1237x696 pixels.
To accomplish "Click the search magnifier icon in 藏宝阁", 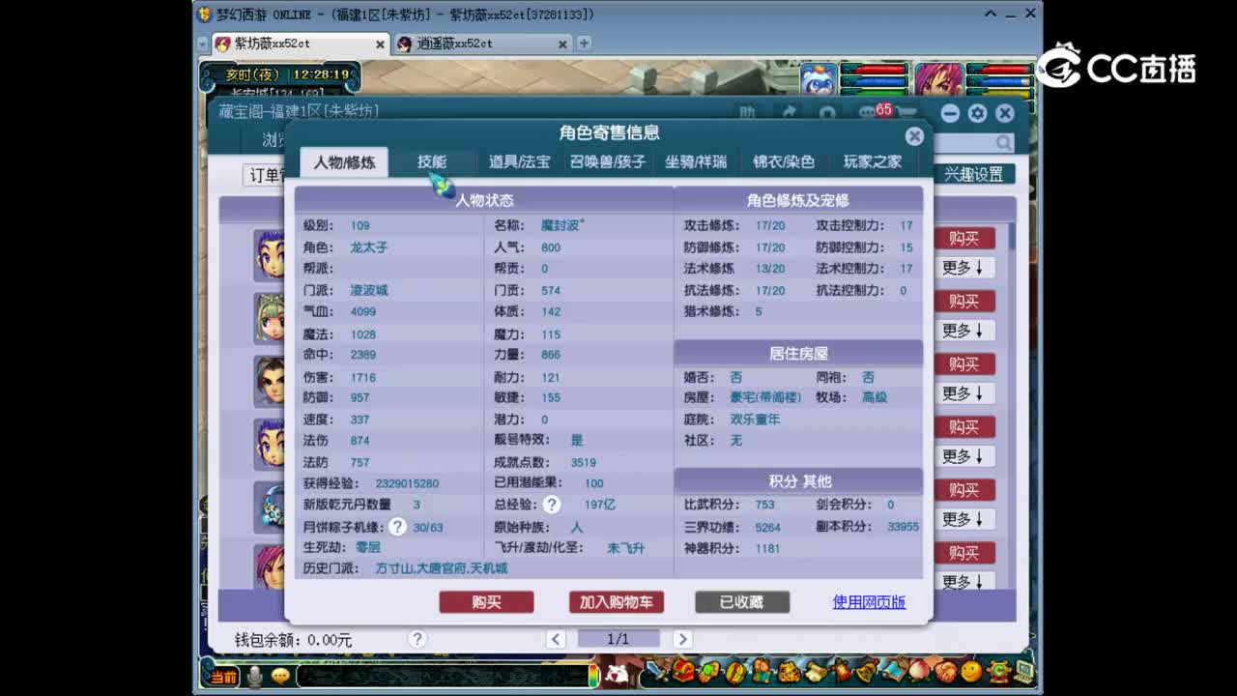I will [x=1004, y=143].
